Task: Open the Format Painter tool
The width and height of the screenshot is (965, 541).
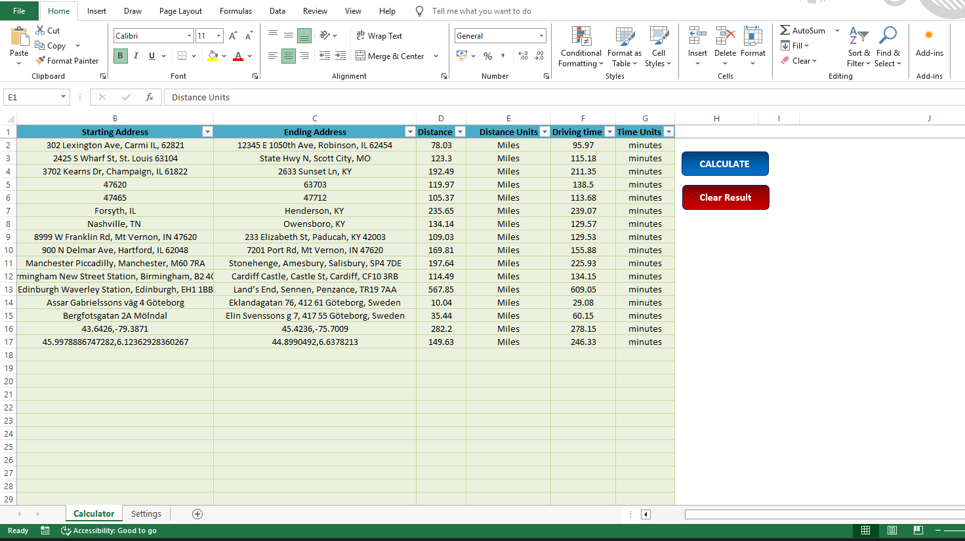Action: point(68,60)
